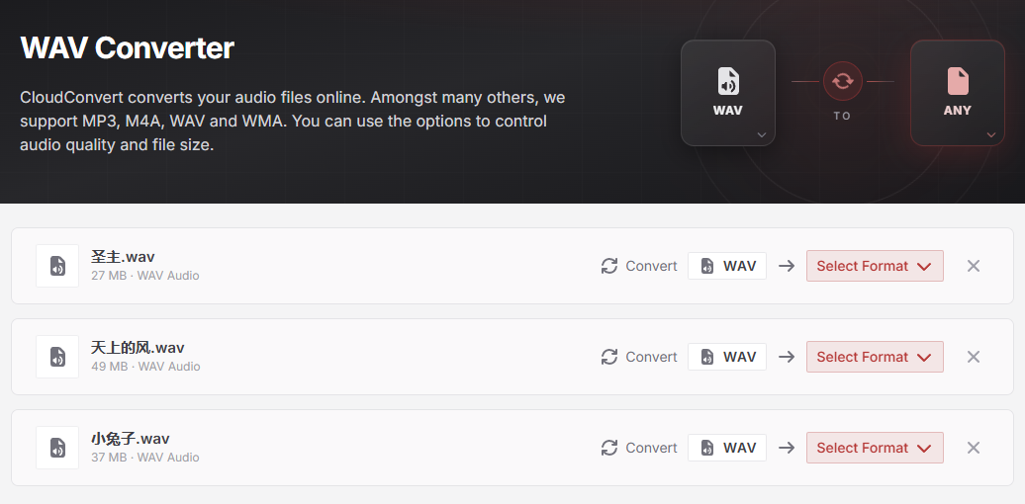Click the file thumbnail icon for 小兔子.wav

pos(57,448)
